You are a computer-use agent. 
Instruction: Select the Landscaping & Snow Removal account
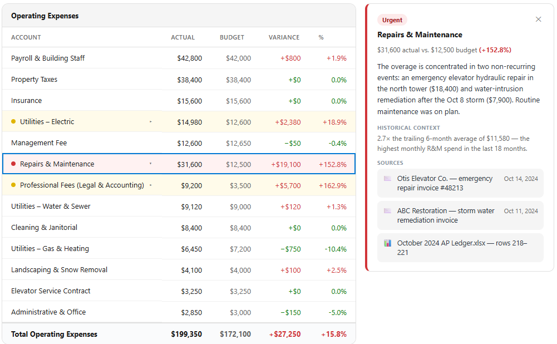click(59, 269)
